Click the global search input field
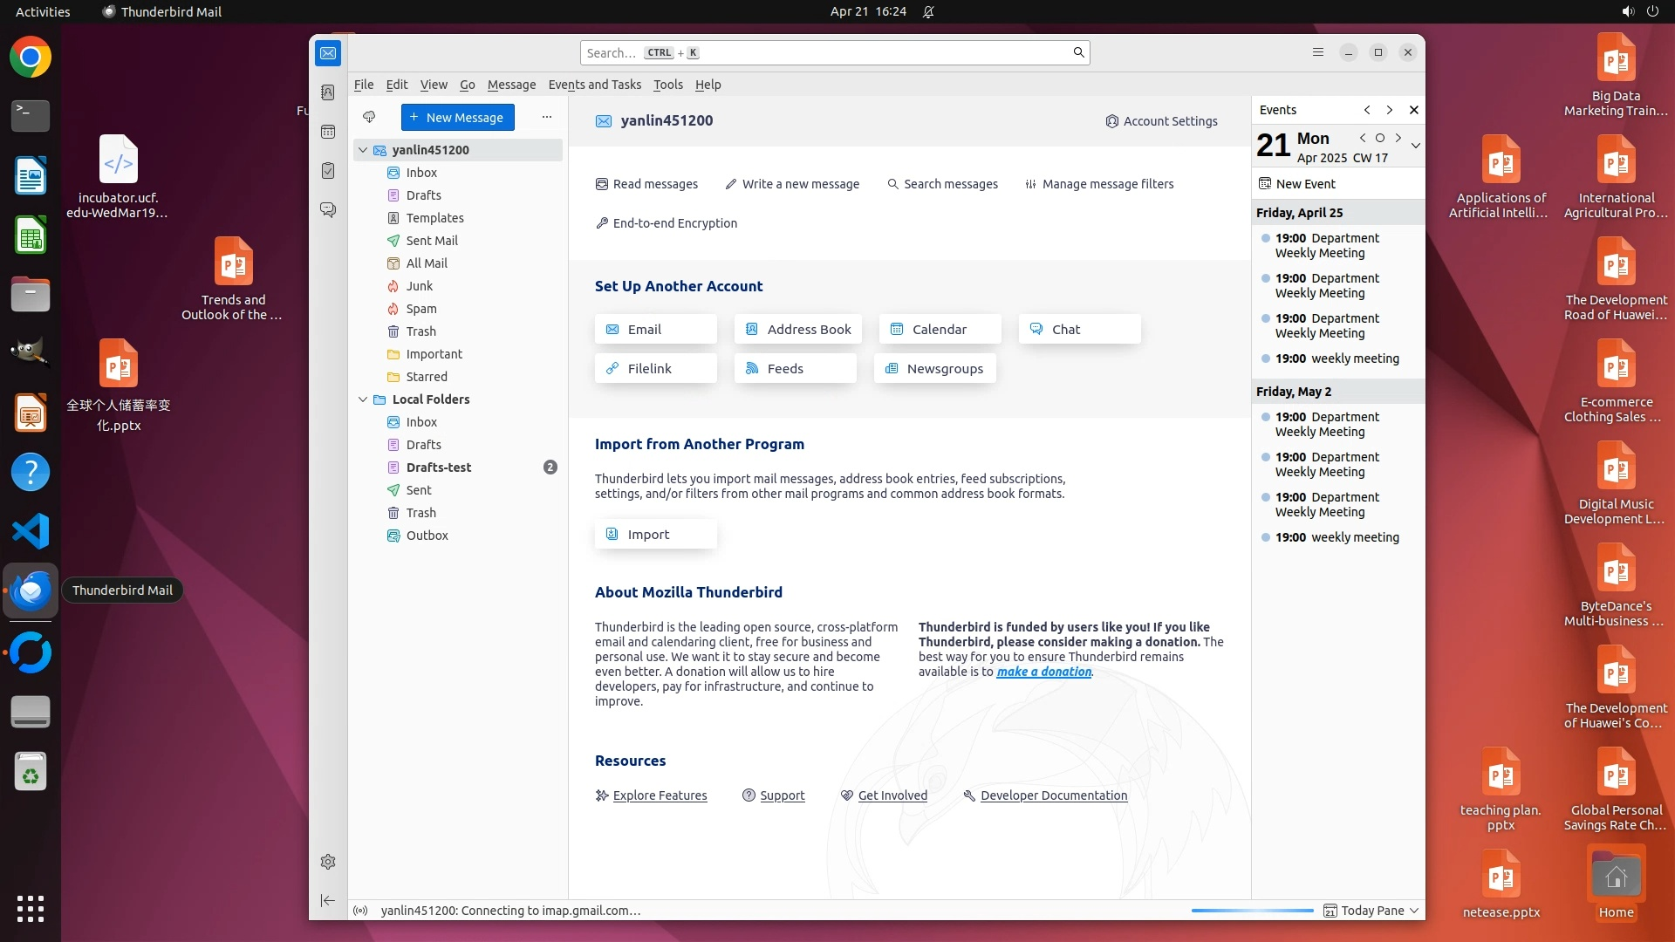Screen dimensions: 1675x942 coord(829,52)
